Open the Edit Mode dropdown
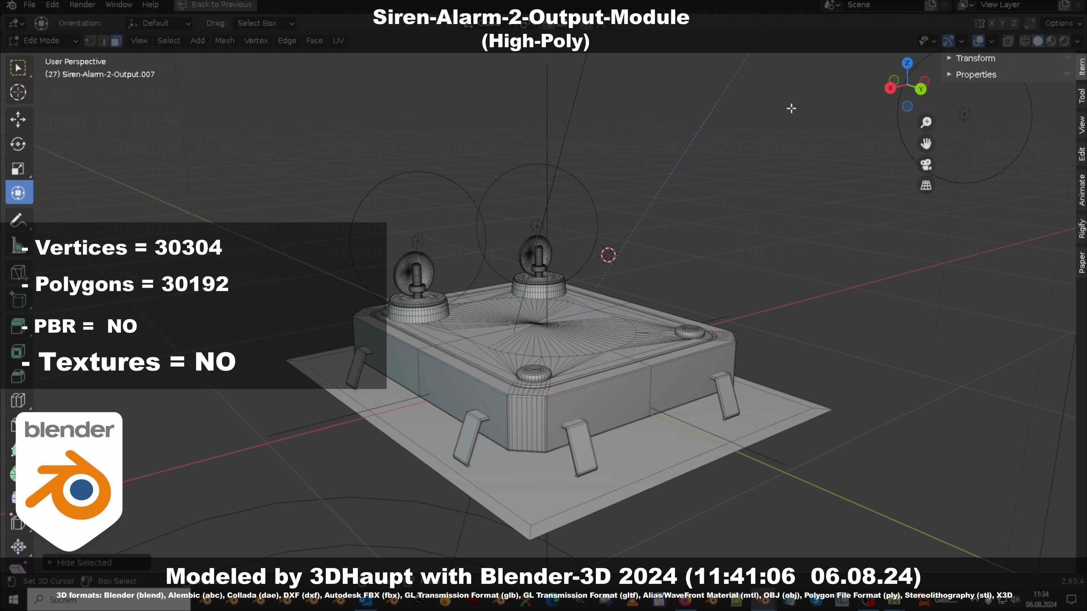 click(x=44, y=41)
